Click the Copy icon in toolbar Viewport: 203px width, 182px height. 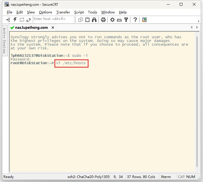[x=81, y=20]
